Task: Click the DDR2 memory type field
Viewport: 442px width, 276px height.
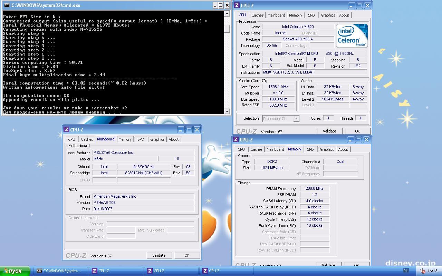Action: pyautogui.click(x=272, y=161)
